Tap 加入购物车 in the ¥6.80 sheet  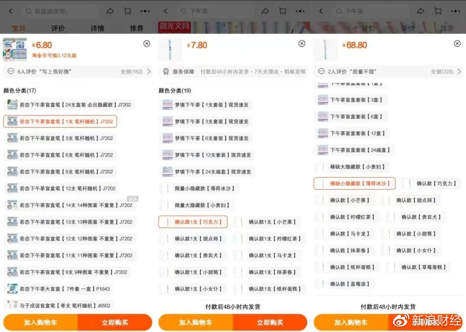pos(41,323)
